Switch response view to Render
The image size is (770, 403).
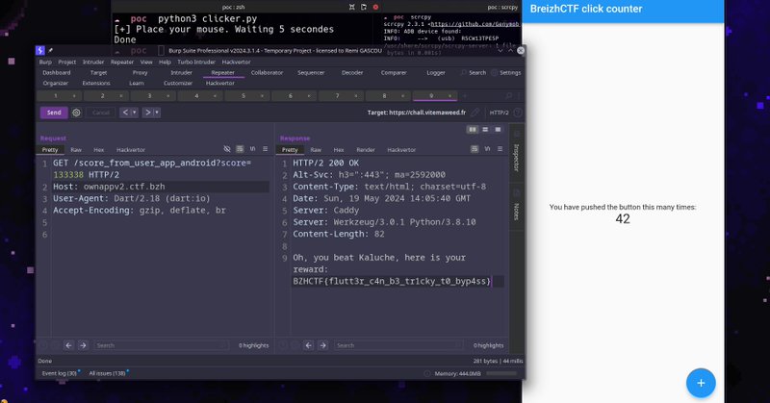366,150
